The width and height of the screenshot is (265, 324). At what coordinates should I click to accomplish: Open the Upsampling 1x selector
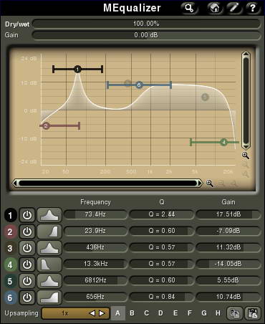tap(75, 313)
